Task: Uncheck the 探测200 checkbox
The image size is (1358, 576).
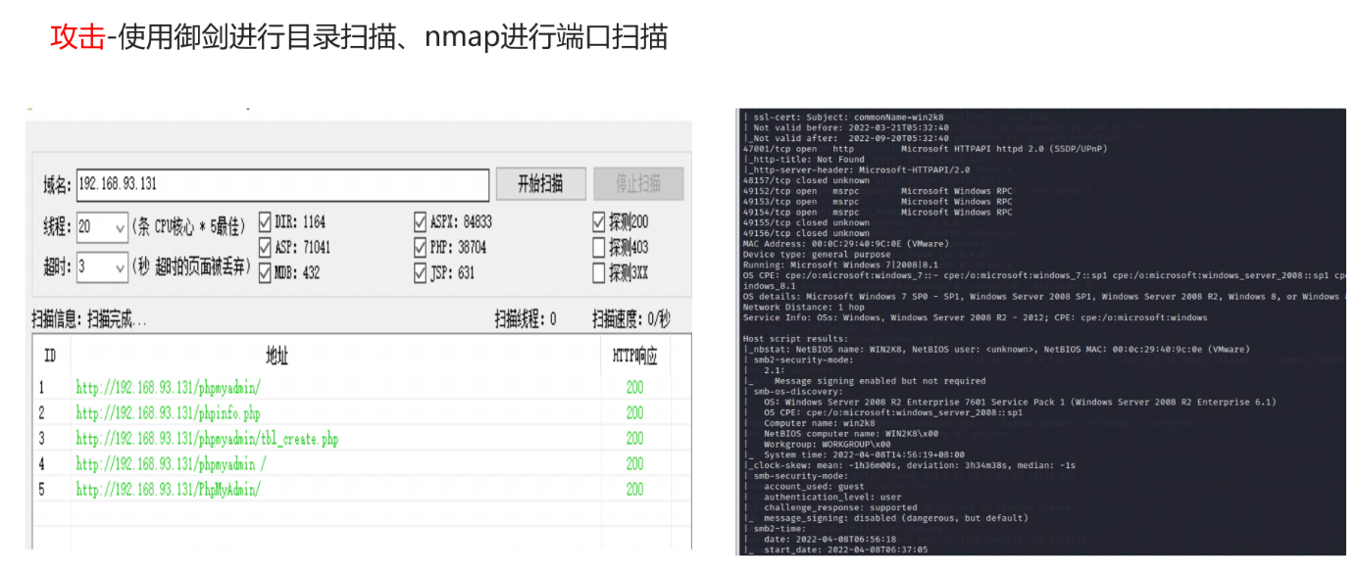Action: pos(599,221)
